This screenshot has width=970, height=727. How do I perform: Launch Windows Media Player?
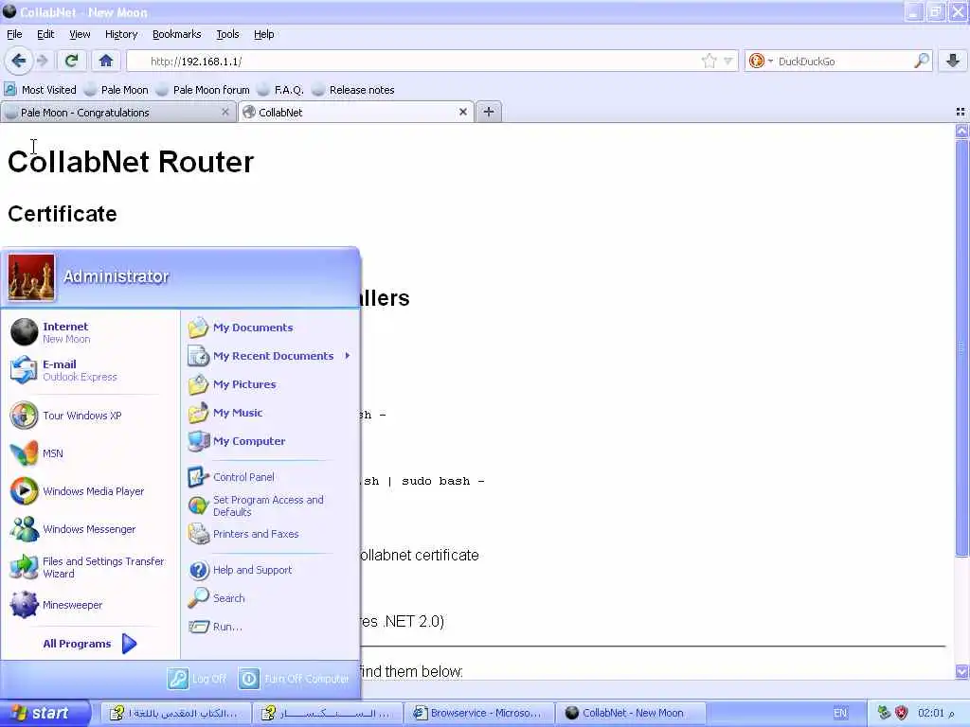[x=90, y=491]
